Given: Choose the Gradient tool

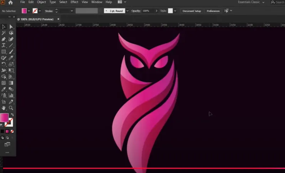Looking at the screenshot, I should point(11,83).
